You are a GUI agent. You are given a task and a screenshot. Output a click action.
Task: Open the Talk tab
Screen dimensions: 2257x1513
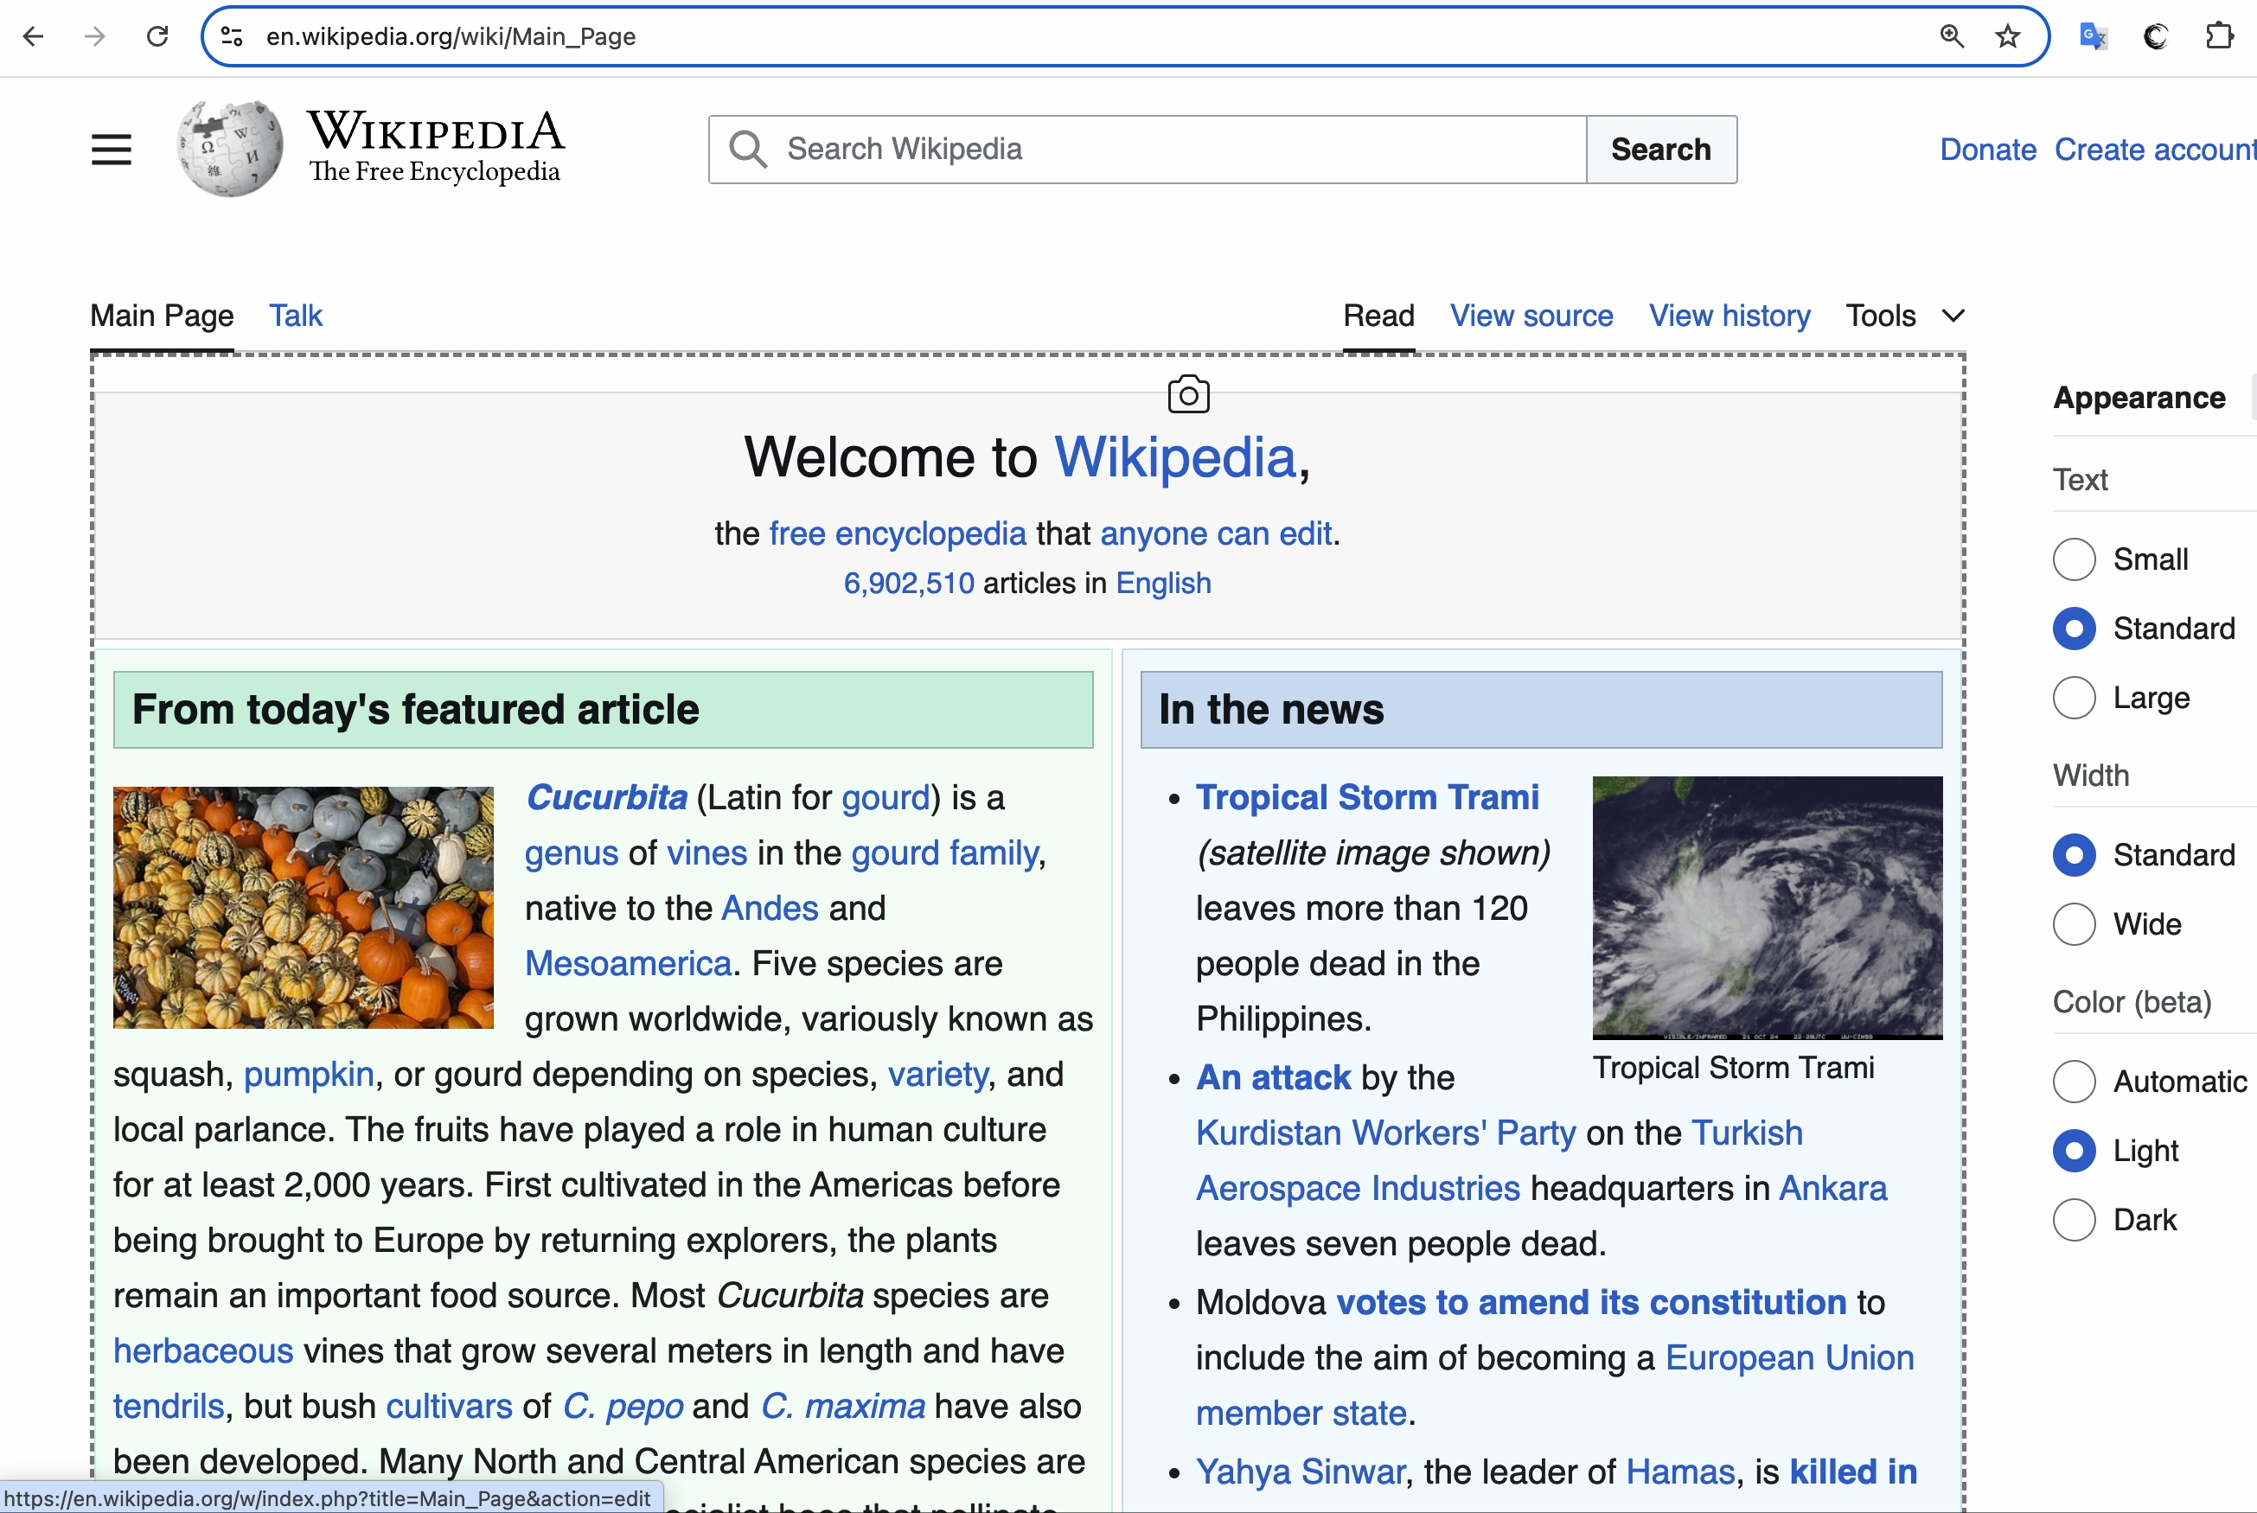pos(295,316)
